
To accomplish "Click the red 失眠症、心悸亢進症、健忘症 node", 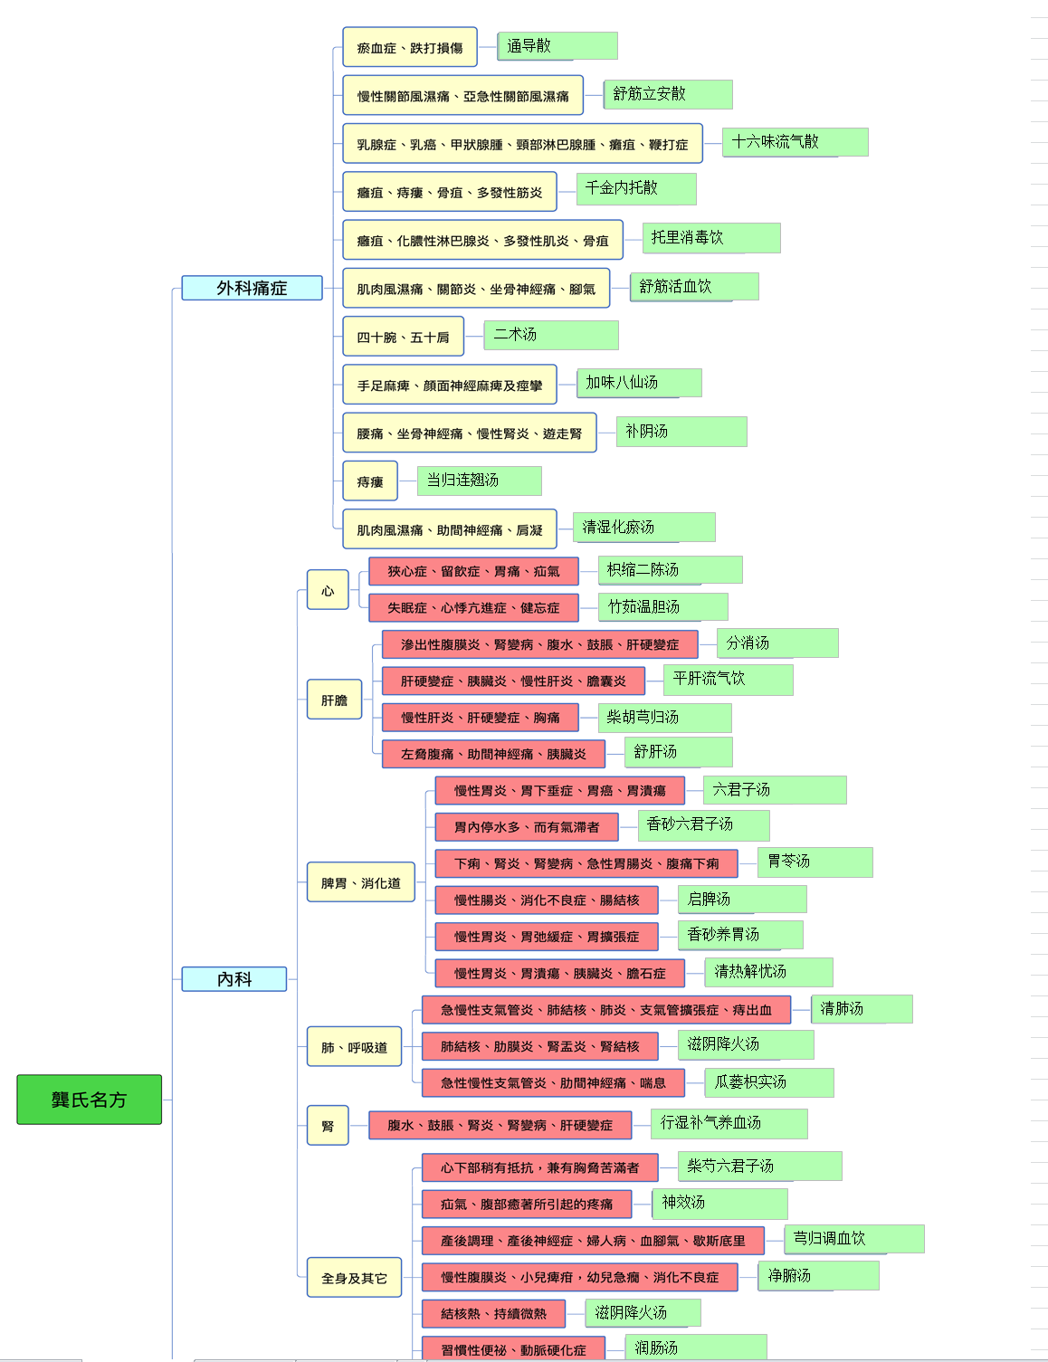I will point(473,608).
